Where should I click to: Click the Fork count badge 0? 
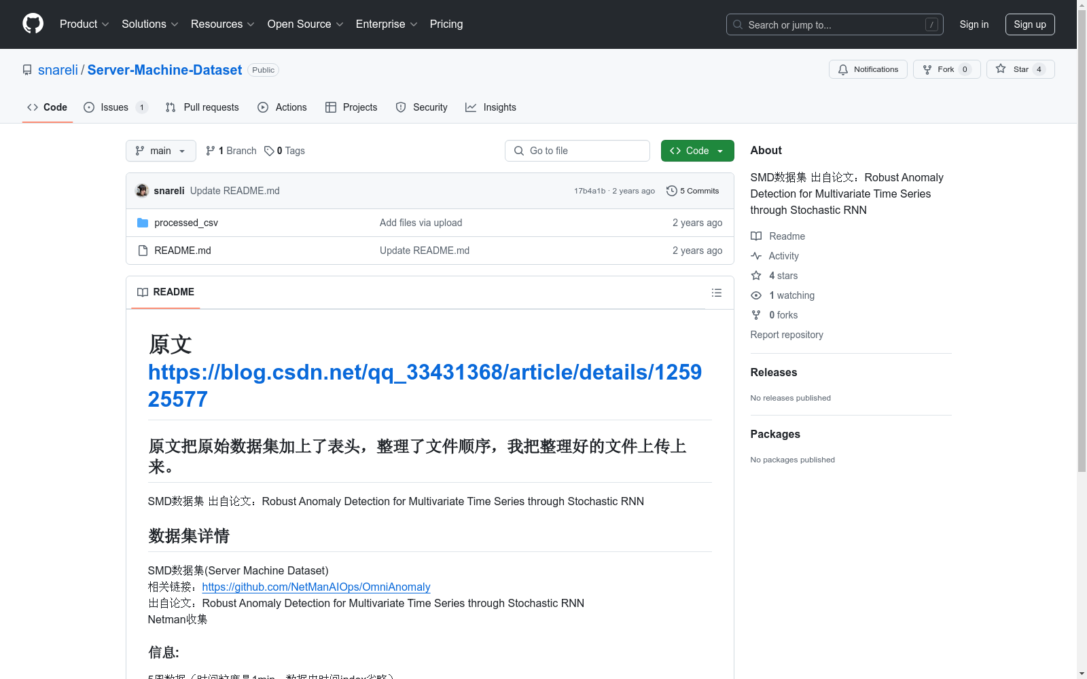click(965, 69)
